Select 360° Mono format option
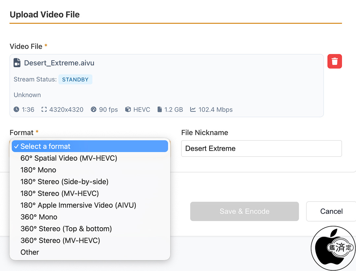The height and width of the screenshot is (271, 356). pos(39,217)
